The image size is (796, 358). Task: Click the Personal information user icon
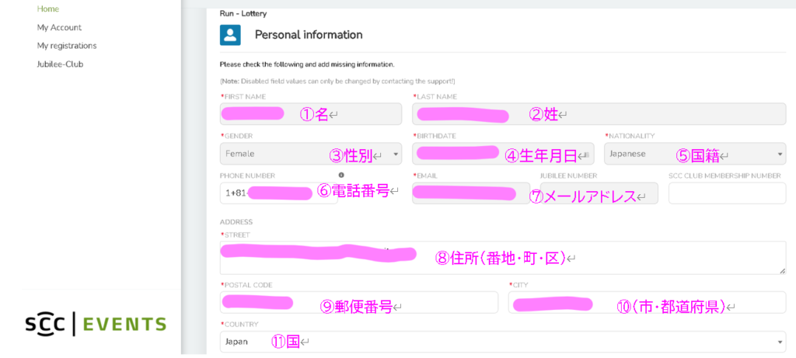pos(230,35)
